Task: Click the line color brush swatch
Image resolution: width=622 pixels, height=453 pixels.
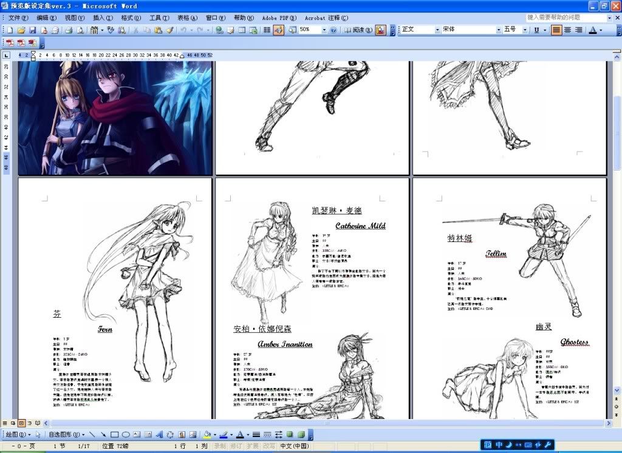Action: click(x=224, y=434)
